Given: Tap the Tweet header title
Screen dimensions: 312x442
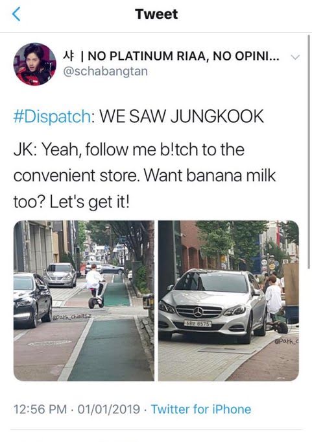Looking at the screenshot, I should coord(156,14).
